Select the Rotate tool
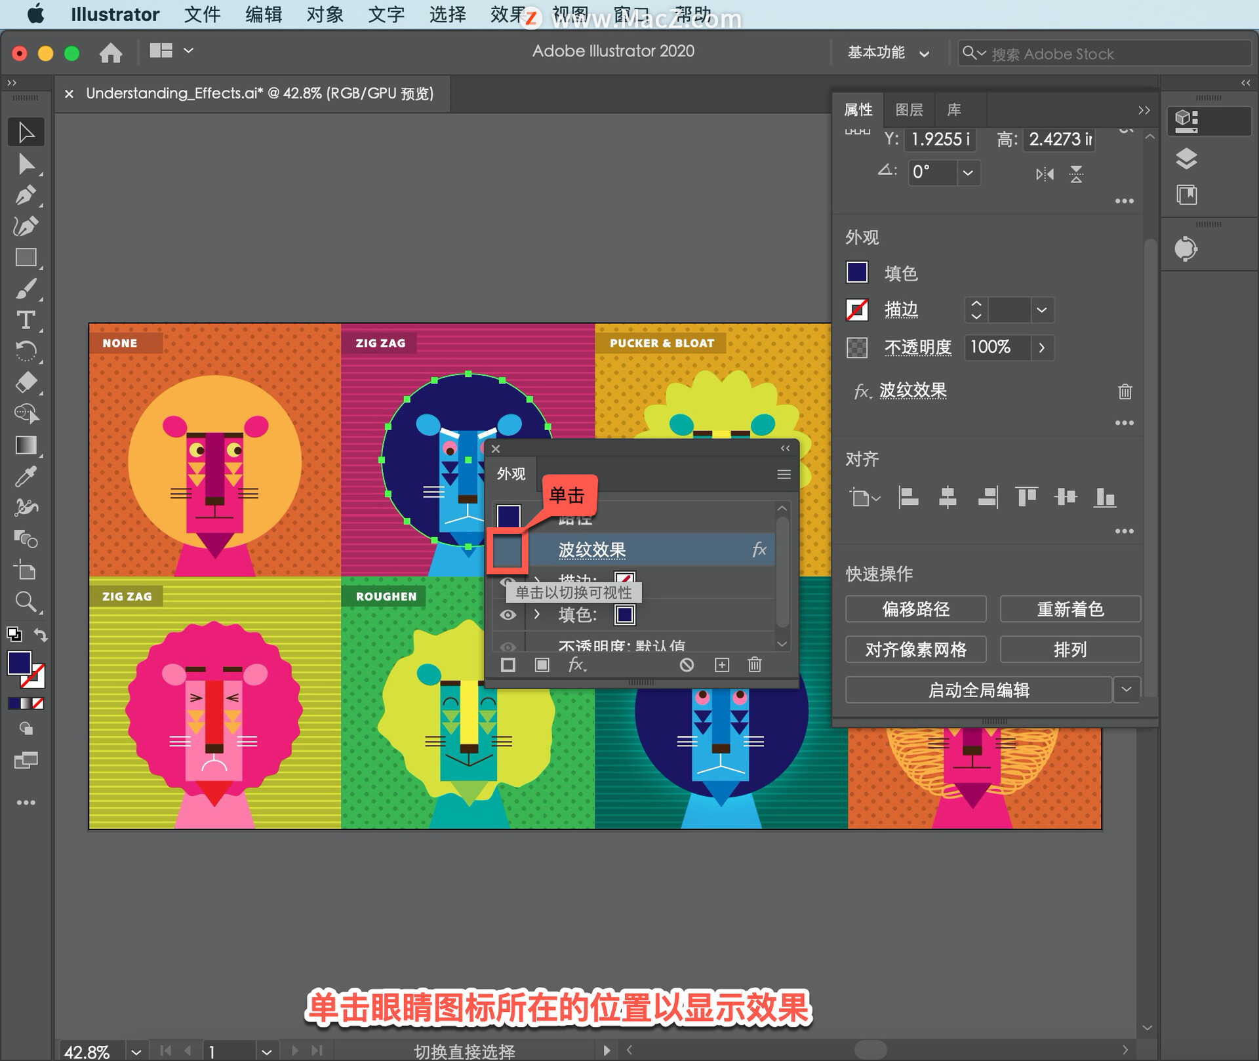 pos(26,351)
